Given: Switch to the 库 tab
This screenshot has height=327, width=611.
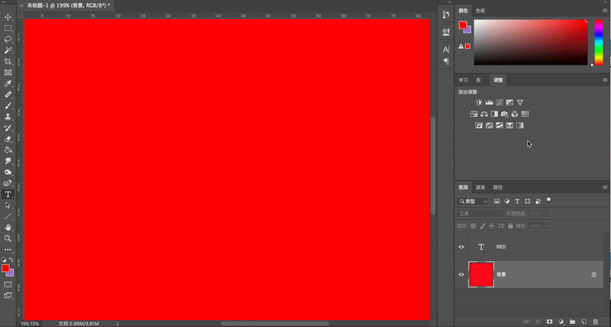Looking at the screenshot, I should (x=478, y=80).
